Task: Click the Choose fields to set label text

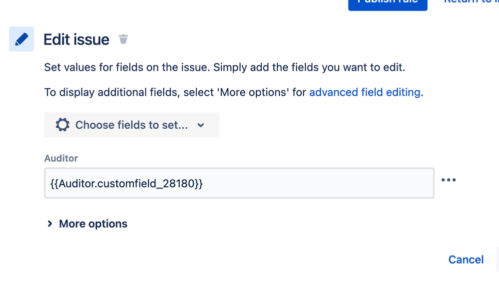Action: (131, 125)
